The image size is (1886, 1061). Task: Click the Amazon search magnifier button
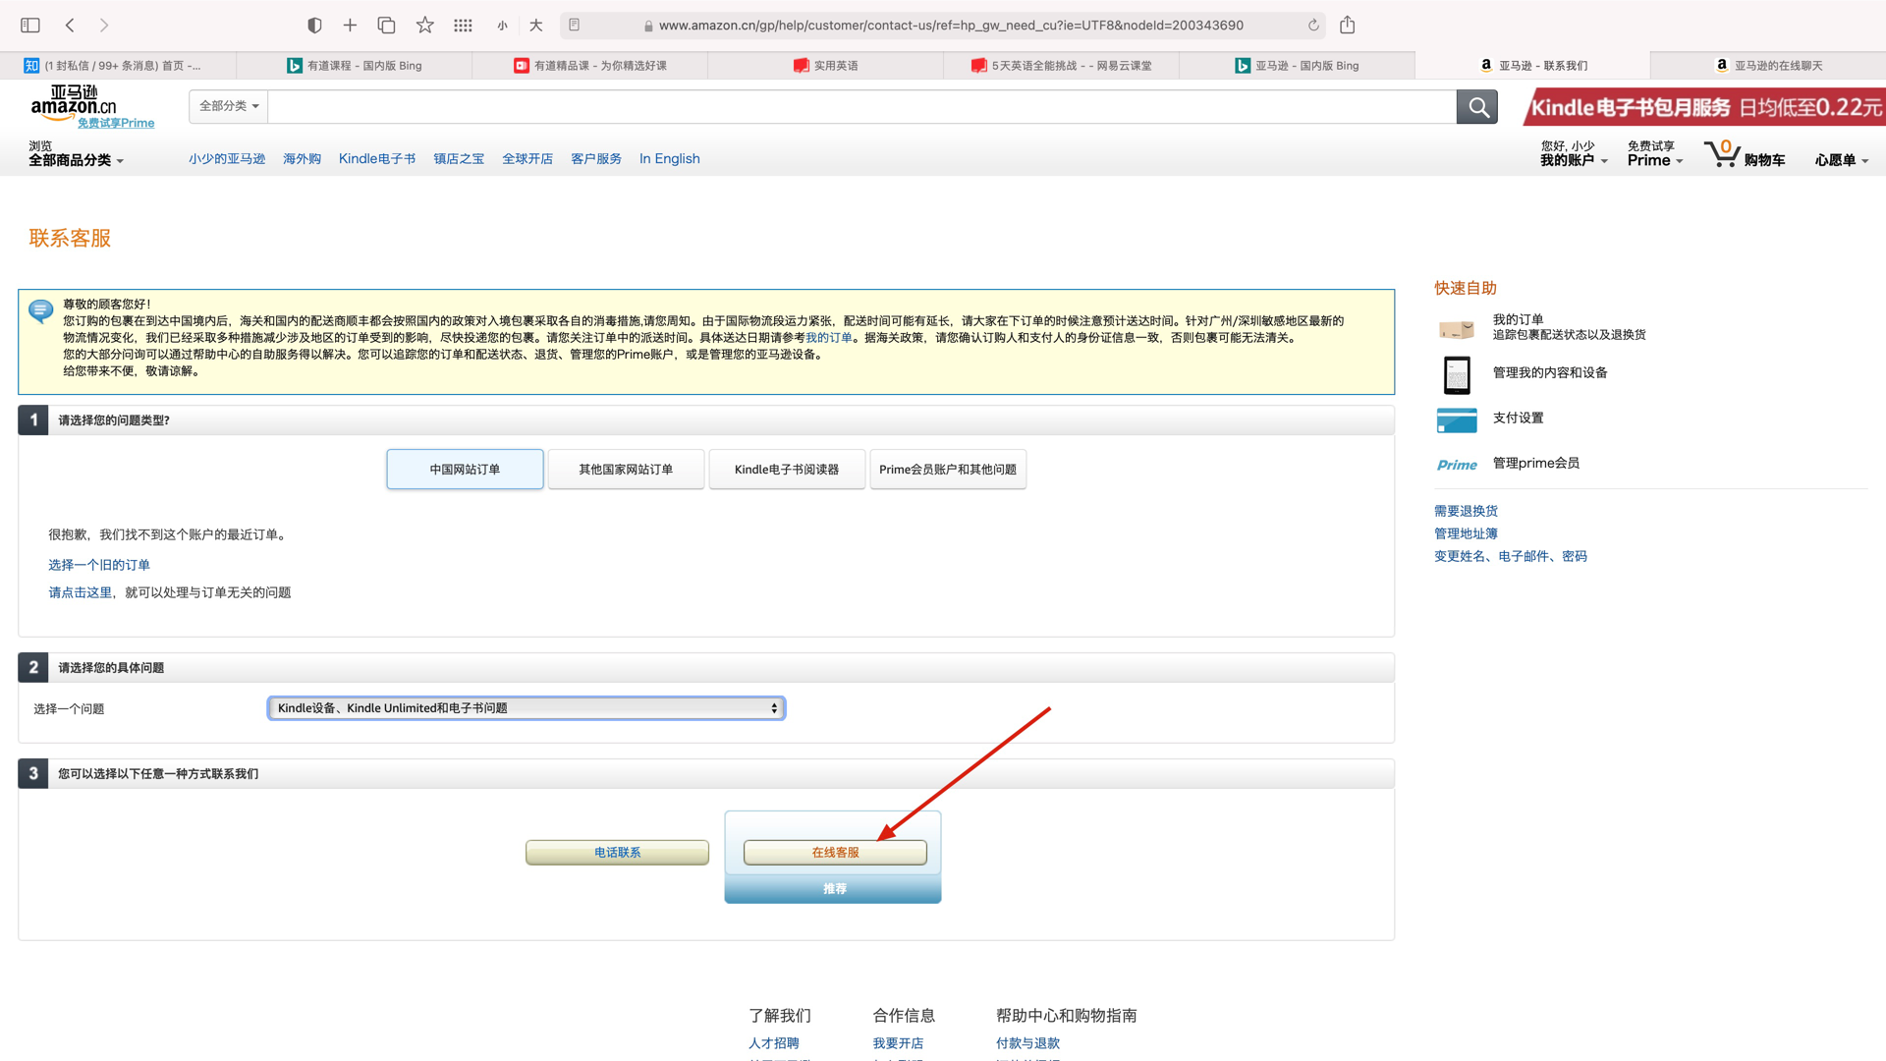point(1477,107)
